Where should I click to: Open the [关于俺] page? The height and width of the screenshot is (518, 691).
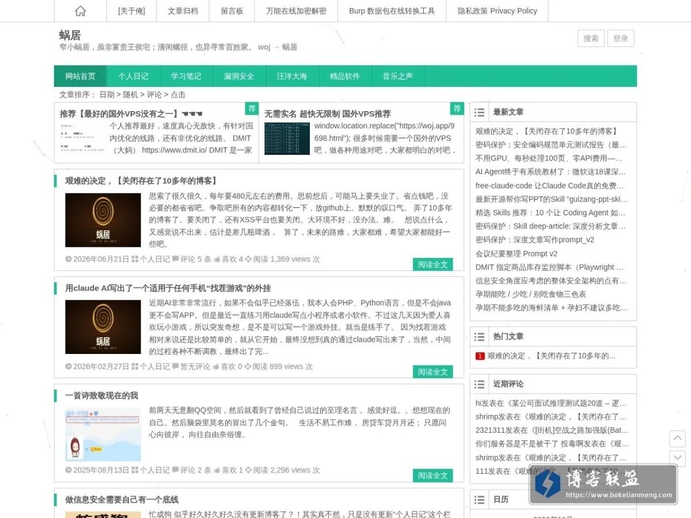click(x=131, y=11)
